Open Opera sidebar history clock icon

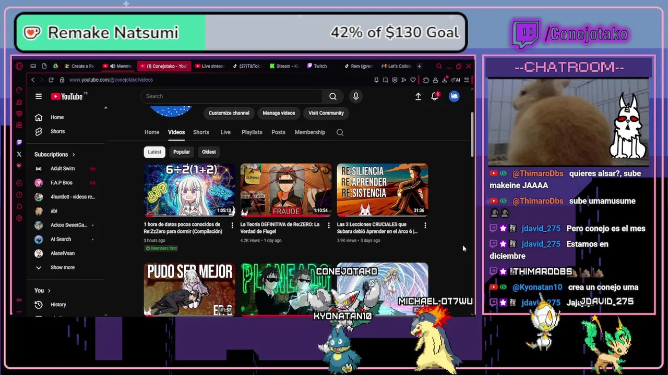19,195
